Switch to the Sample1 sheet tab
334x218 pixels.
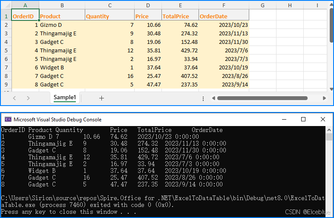(x=64, y=98)
